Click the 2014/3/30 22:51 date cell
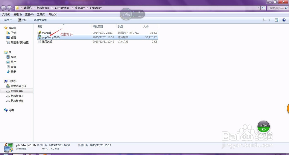289x155 pixels. (x=103, y=33)
